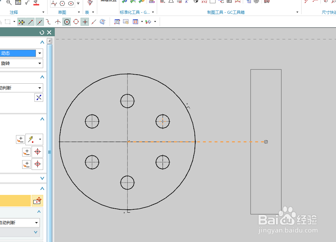Select the polygon sketch tool

click(x=62, y=3)
